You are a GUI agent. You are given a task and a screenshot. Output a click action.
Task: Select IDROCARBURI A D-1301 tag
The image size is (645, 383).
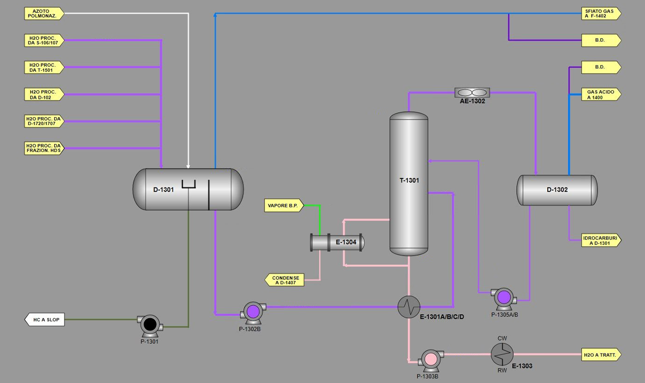coord(601,240)
